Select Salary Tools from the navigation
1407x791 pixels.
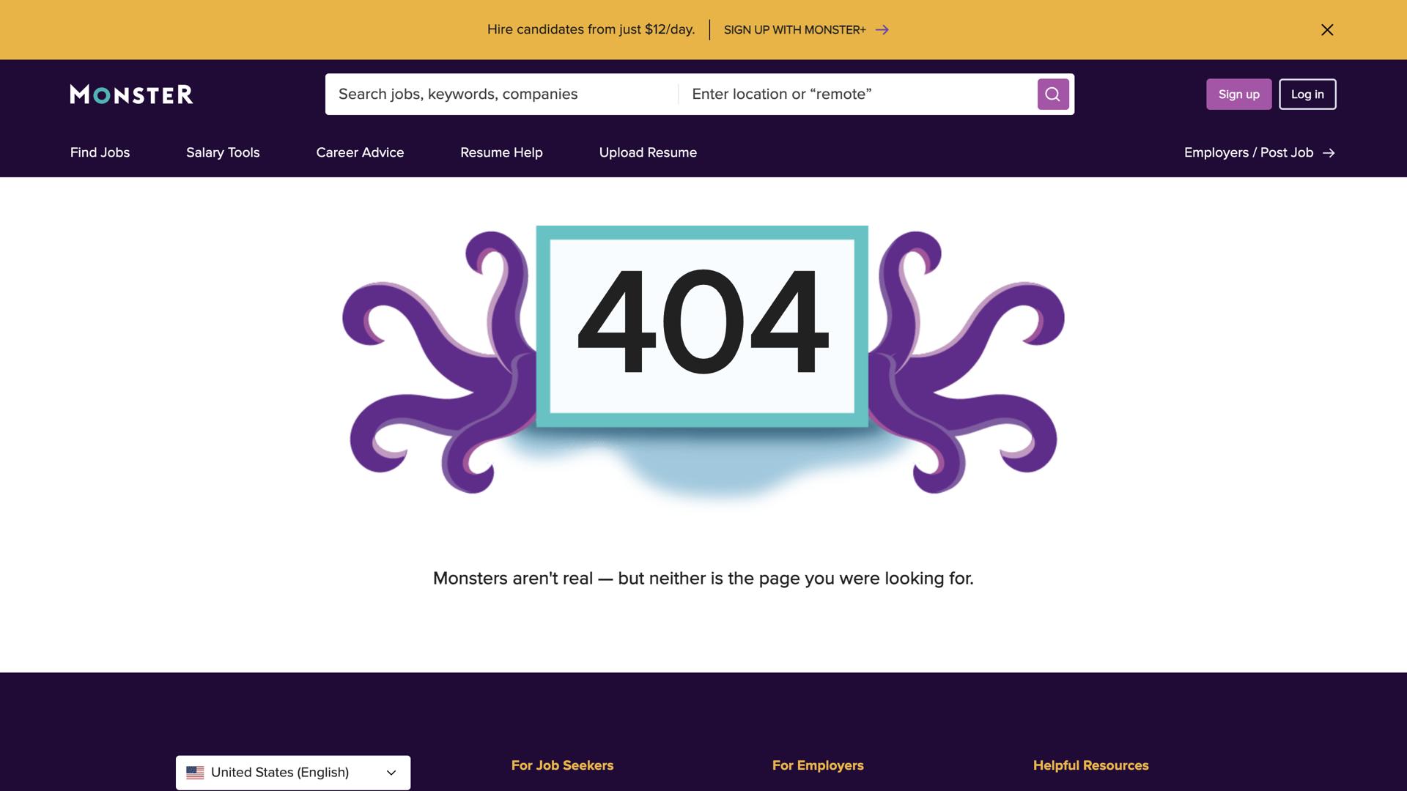pyautogui.click(x=222, y=152)
